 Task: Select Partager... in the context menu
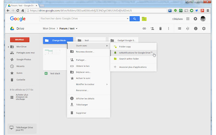[88, 60]
